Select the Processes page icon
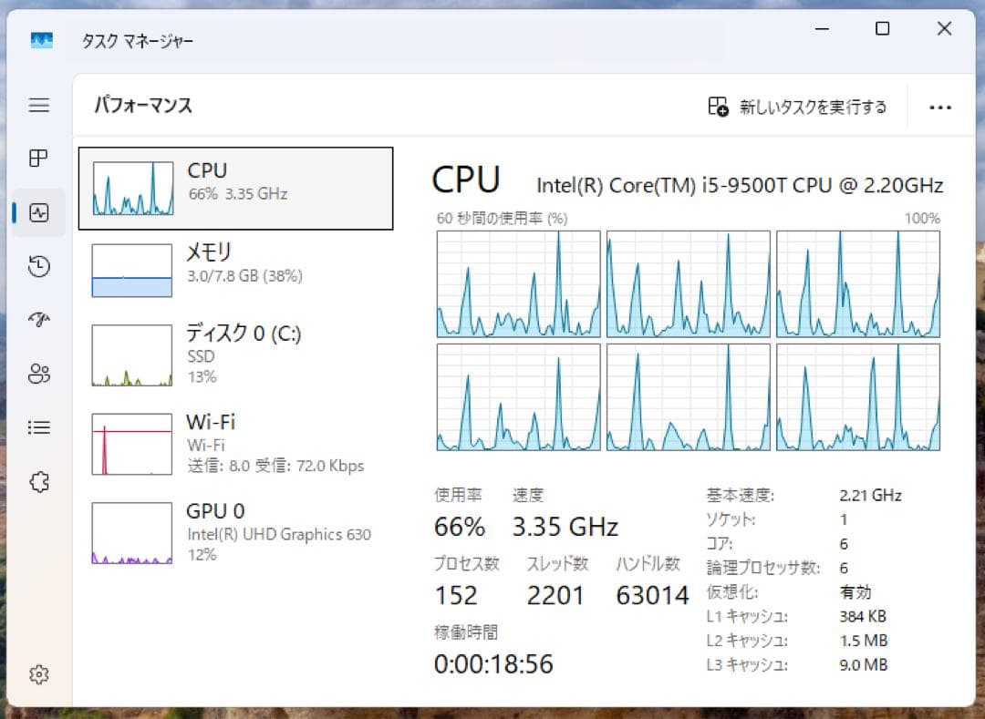The image size is (985, 719). tap(38, 158)
